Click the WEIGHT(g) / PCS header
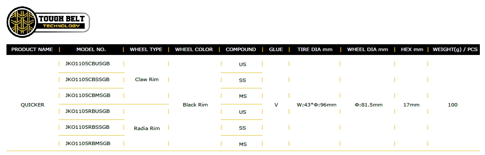The width and height of the screenshot is (485, 155). 455,49
